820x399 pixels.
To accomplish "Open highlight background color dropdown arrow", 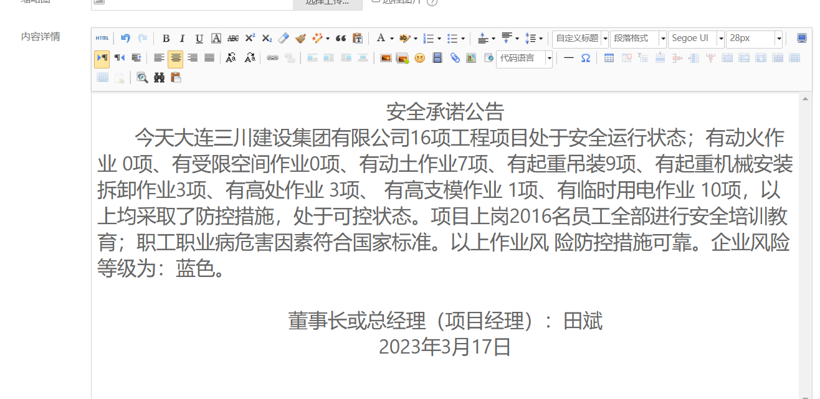I will point(416,39).
